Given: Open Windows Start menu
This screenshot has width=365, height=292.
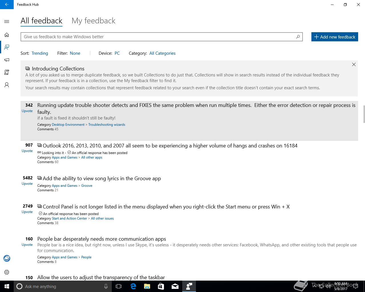Looking at the screenshot, I should click(x=7, y=286).
